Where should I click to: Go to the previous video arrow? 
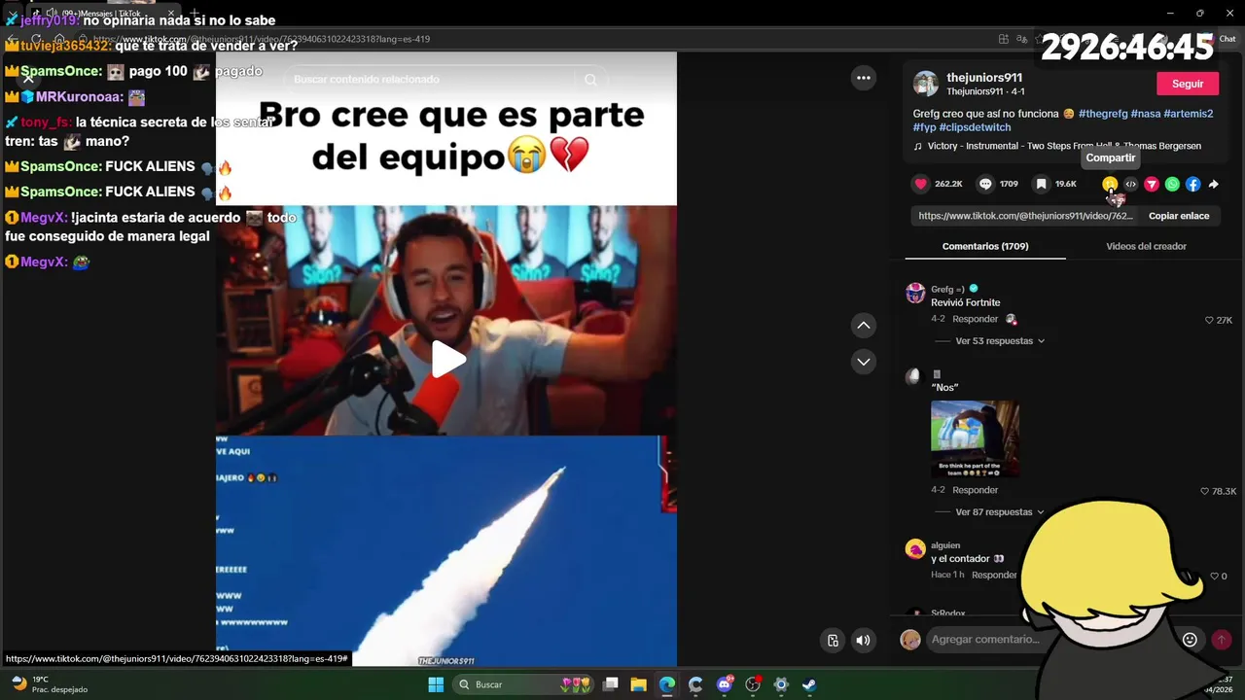click(x=863, y=325)
